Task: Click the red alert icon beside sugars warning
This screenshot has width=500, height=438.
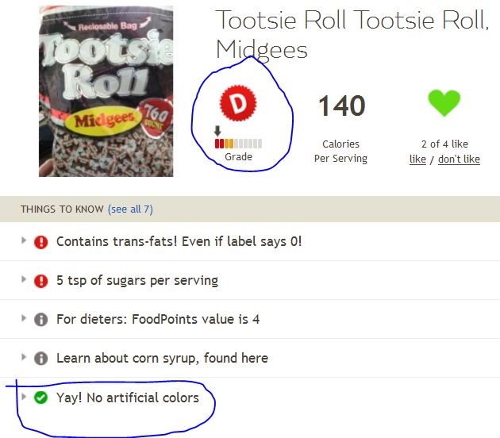Action: pos(40,281)
